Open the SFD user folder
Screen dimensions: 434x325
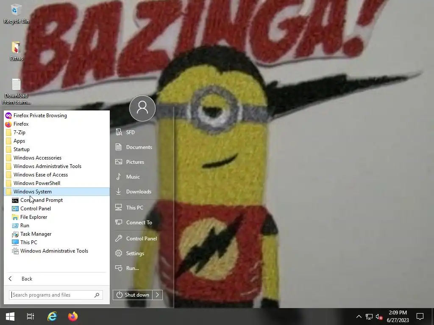143,132
